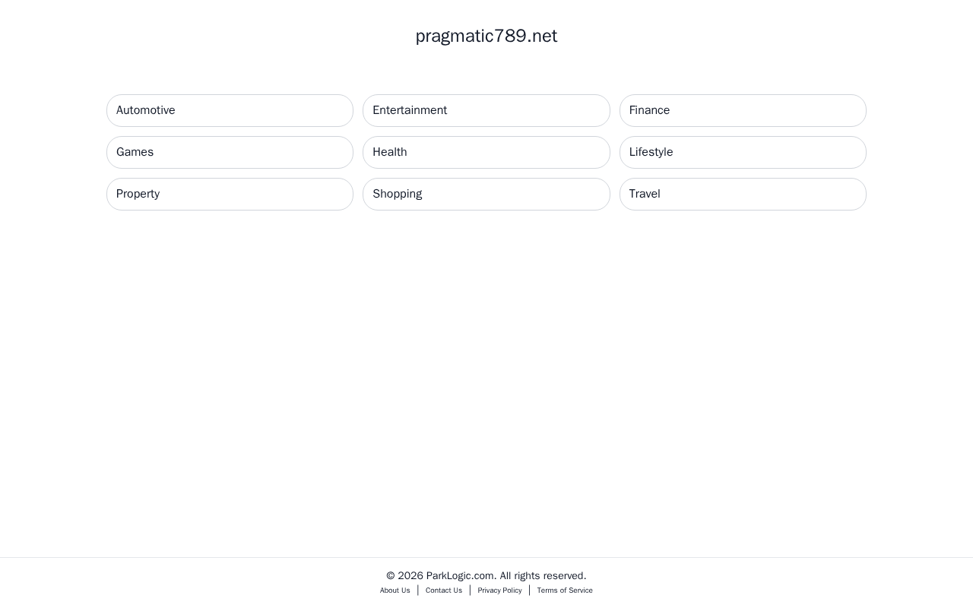973x608 pixels.
Task: Choose the Games category
Action: pyautogui.click(x=230, y=152)
